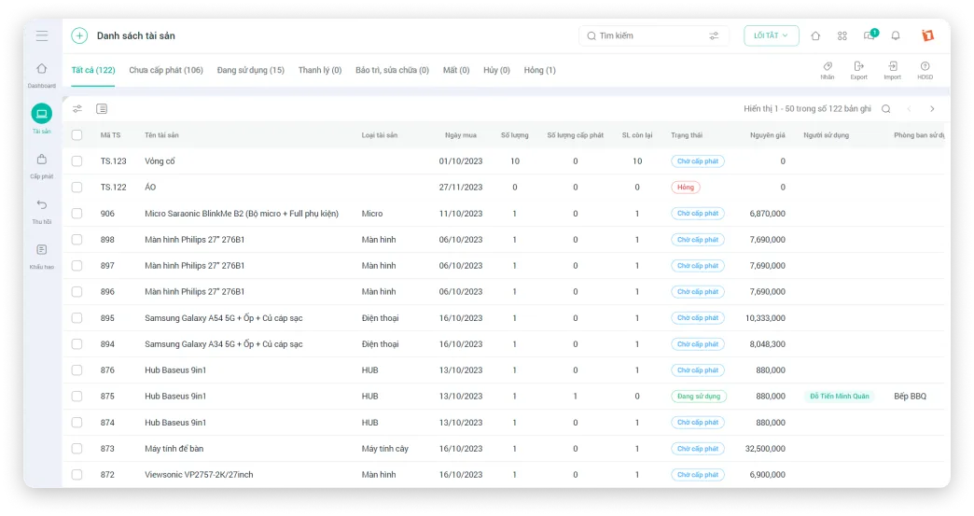Click the Nhãn label icon
This screenshot has height=516, width=974.
[x=827, y=70]
